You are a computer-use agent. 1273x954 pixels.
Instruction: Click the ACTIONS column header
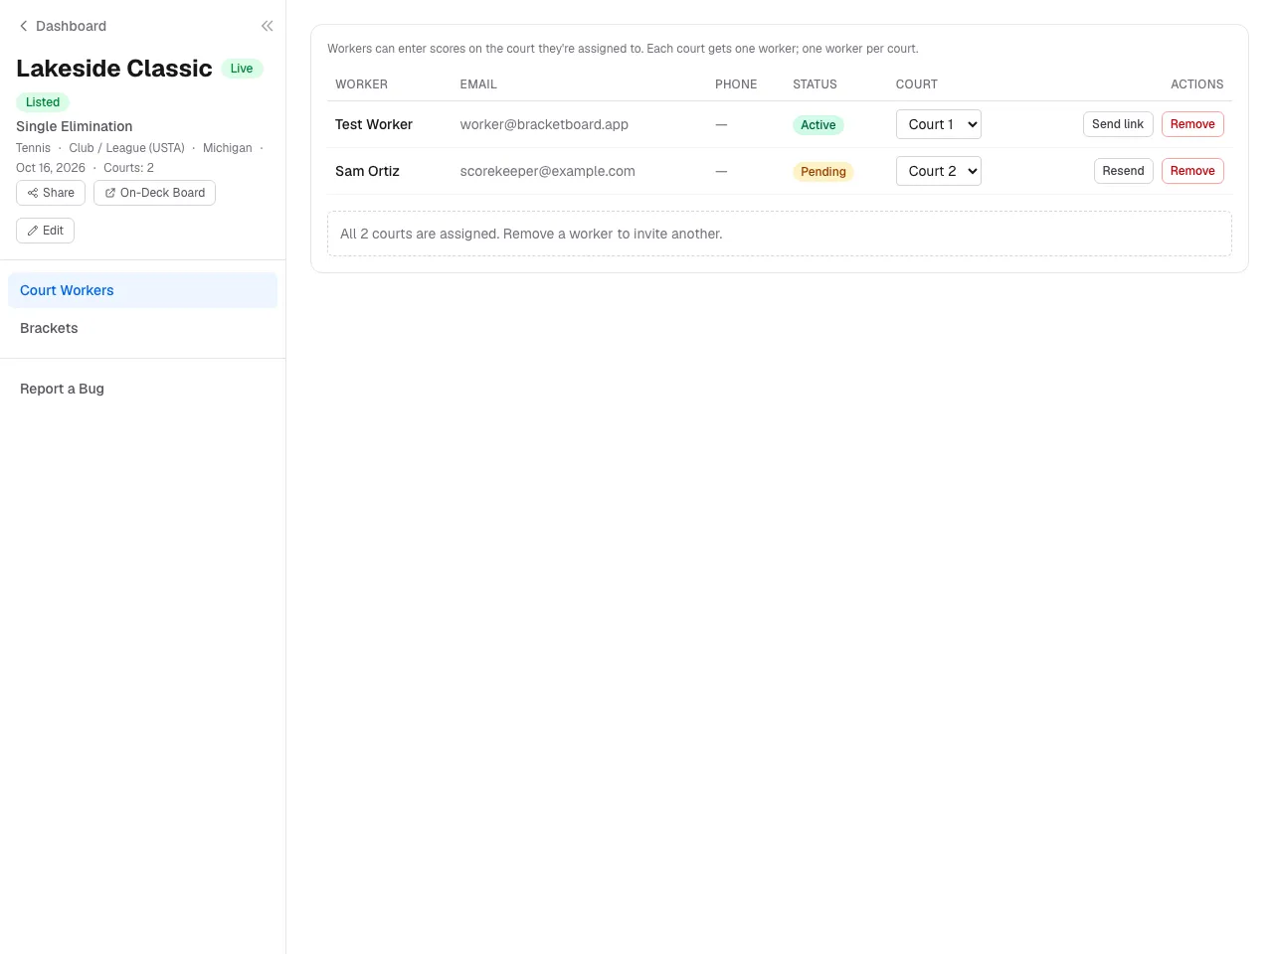point(1197,84)
